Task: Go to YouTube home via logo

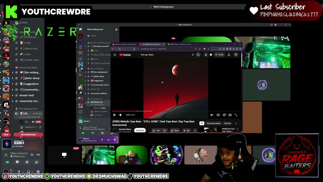Action: (x=125, y=55)
